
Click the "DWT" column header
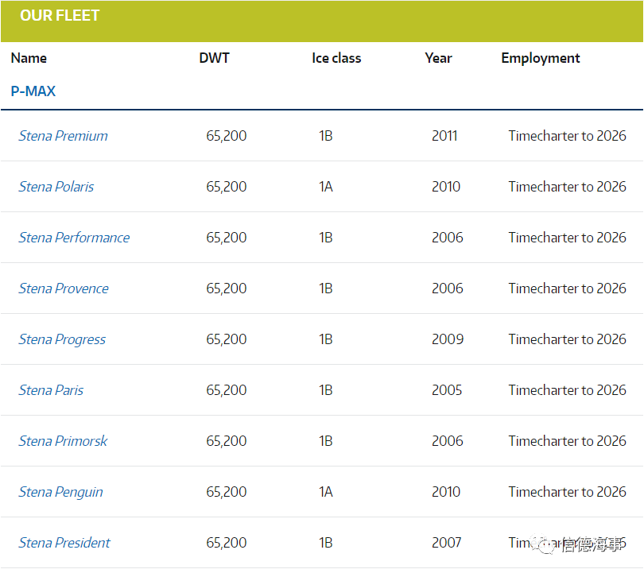pyautogui.click(x=215, y=58)
